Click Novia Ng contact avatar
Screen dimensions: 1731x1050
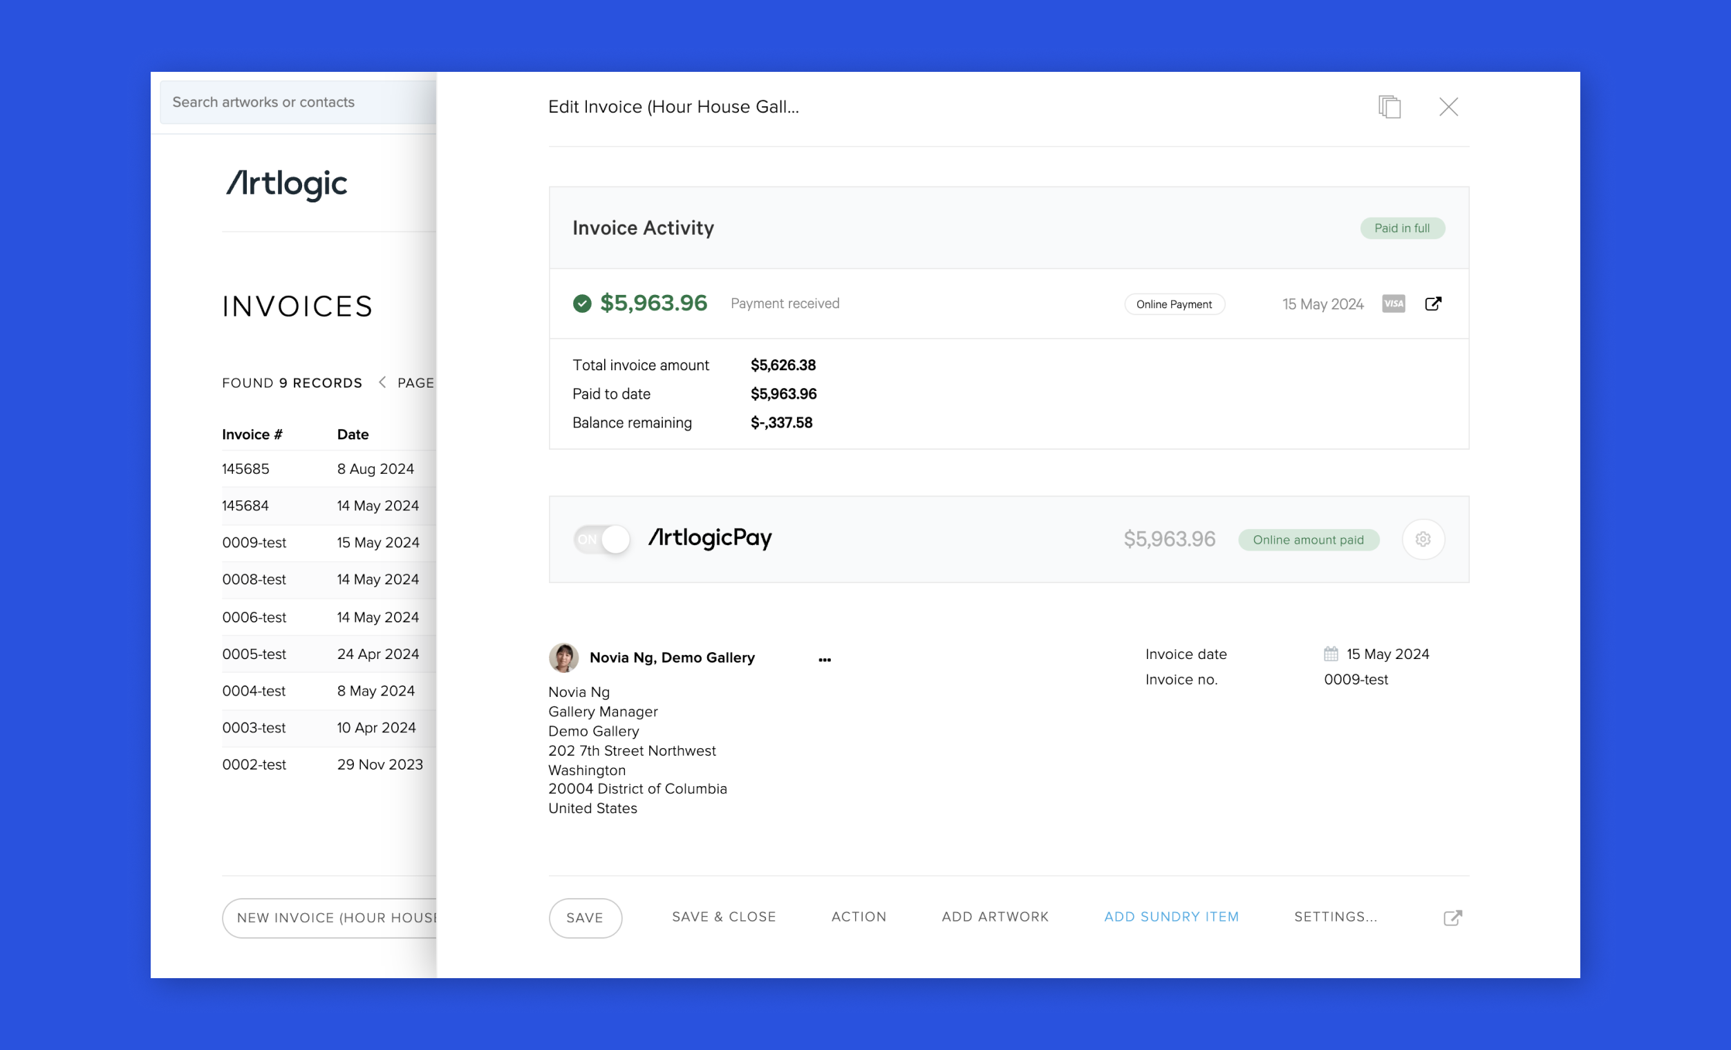(x=563, y=658)
